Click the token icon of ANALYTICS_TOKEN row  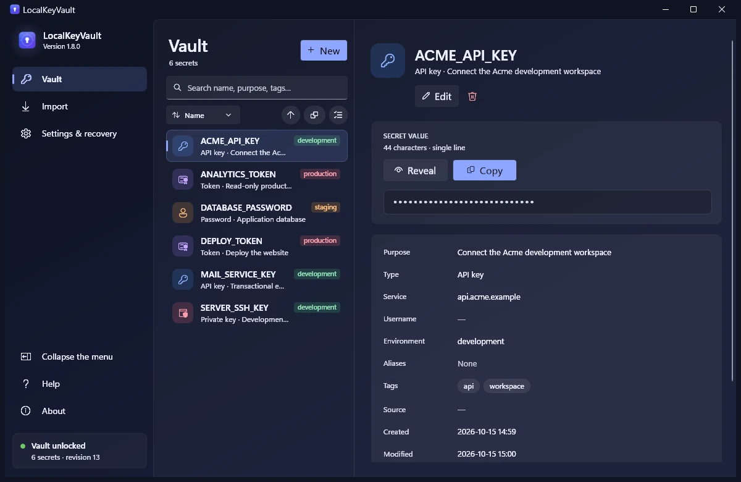click(x=183, y=180)
